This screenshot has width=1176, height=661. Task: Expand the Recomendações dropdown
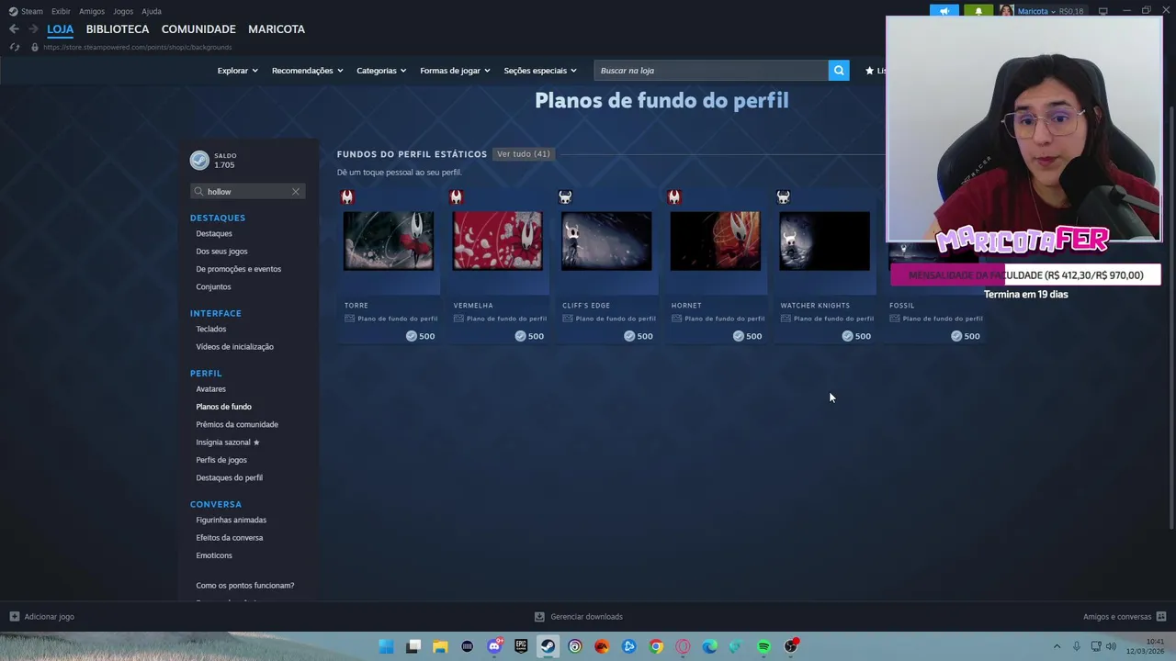307,71
